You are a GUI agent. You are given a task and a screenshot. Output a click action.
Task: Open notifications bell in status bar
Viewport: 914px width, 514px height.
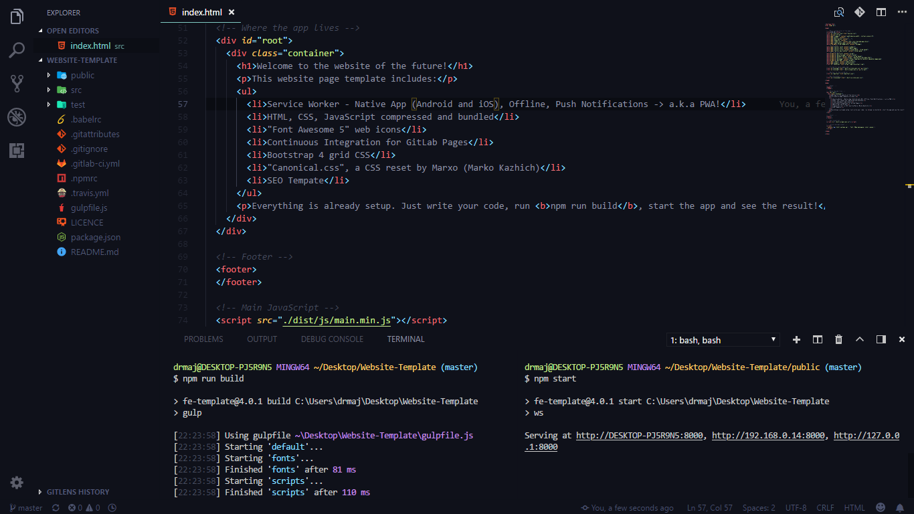coord(901,508)
